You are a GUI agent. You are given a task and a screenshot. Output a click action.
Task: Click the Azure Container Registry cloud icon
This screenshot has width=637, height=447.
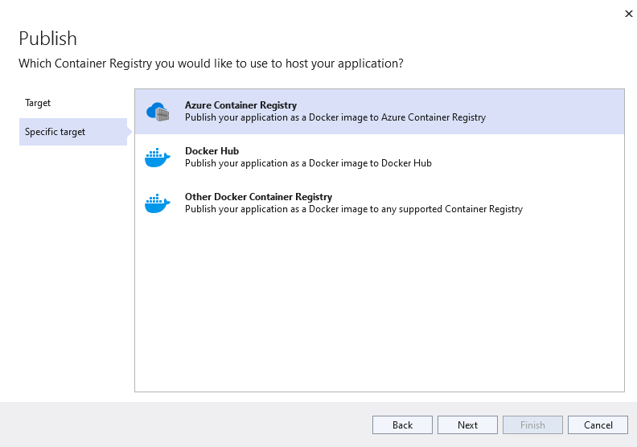point(158,111)
